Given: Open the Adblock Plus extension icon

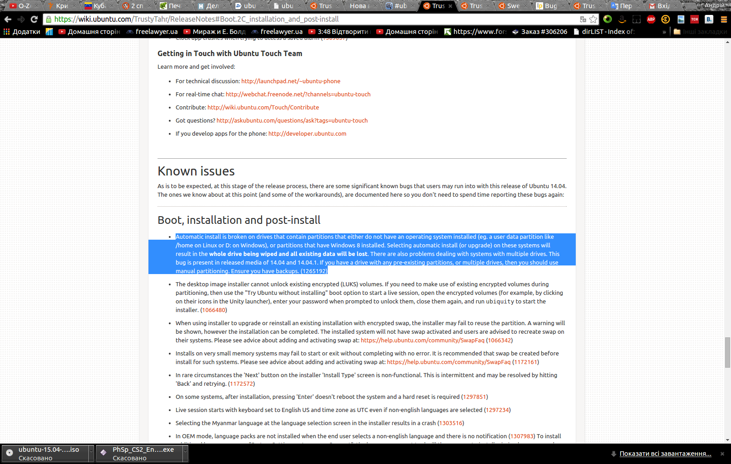Looking at the screenshot, I should click(651, 19).
